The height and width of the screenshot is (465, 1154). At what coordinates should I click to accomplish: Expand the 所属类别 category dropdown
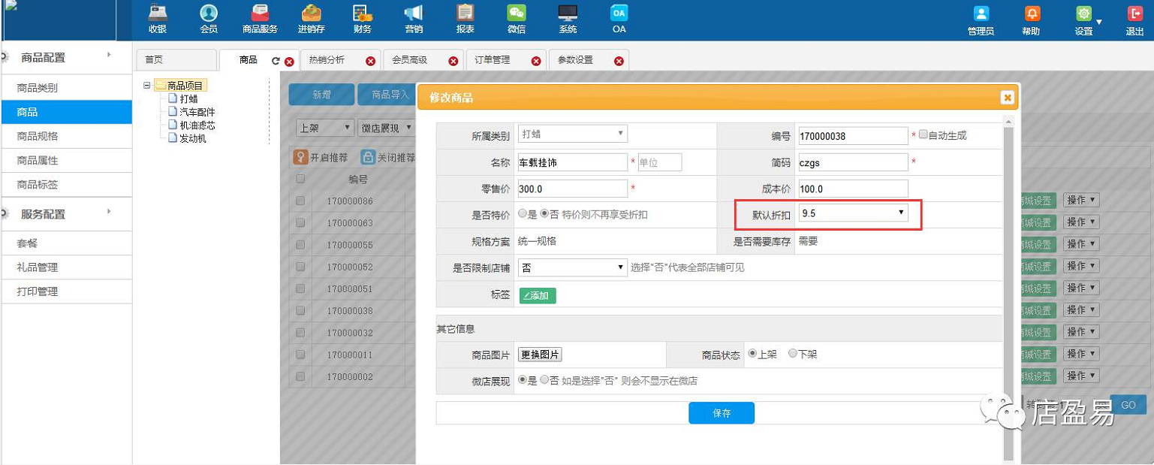click(x=573, y=134)
